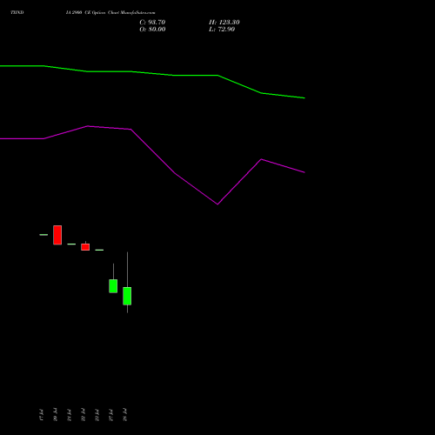
Task: Click the 28 Jul date label
Action: pos(124,415)
